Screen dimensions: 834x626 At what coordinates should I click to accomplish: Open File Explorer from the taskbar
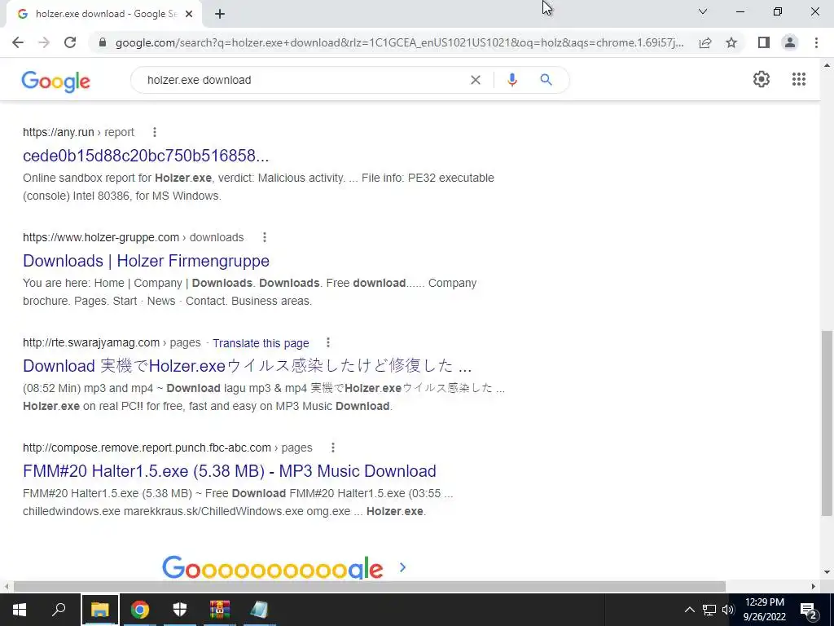click(x=100, y=610)
